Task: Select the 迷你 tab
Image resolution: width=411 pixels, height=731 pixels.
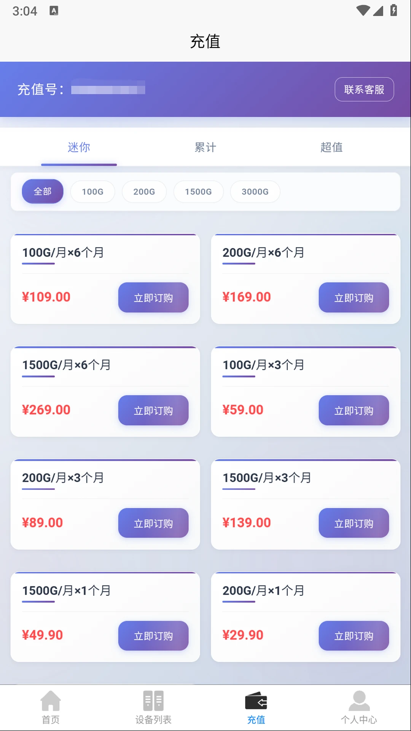Action: [x=79, y=147]
